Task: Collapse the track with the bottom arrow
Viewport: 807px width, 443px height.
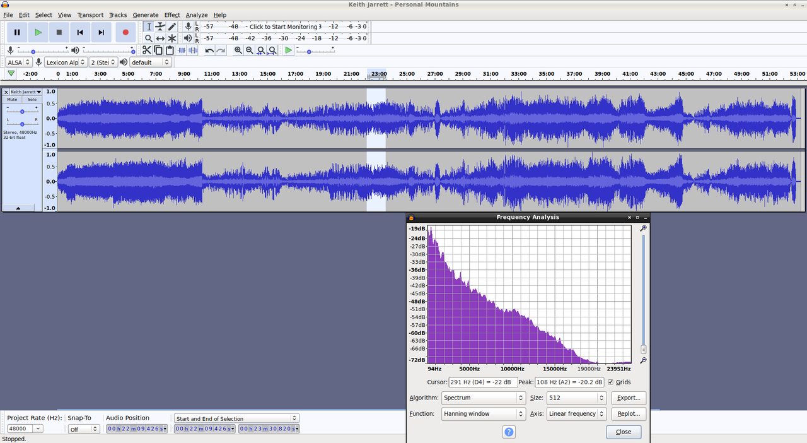Action: pyautogui.click(x=18, y=208)
